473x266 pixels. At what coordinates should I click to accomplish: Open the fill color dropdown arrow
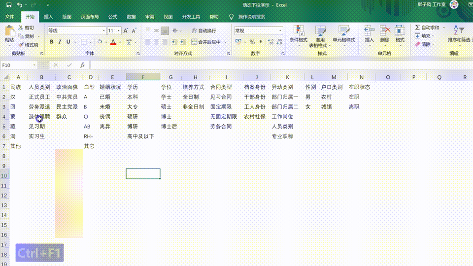pyautogui.click(x=106, y=42)
